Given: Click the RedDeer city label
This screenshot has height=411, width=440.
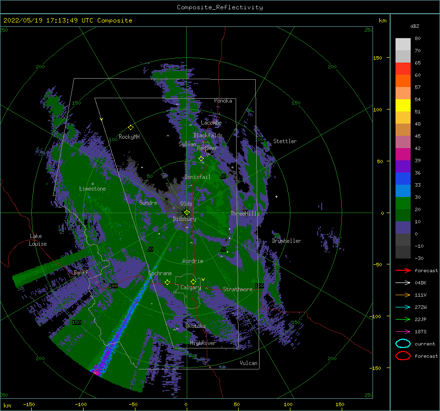Looking at the screenshot, I should (207, 148).
